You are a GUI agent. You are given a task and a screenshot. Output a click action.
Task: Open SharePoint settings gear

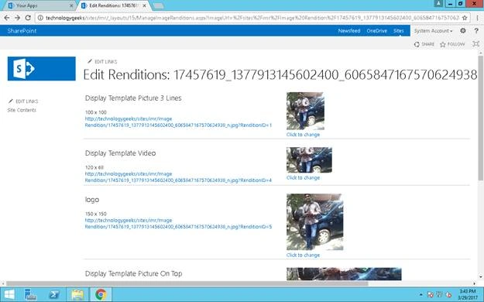pyautogui.click(x=462, y=30)
